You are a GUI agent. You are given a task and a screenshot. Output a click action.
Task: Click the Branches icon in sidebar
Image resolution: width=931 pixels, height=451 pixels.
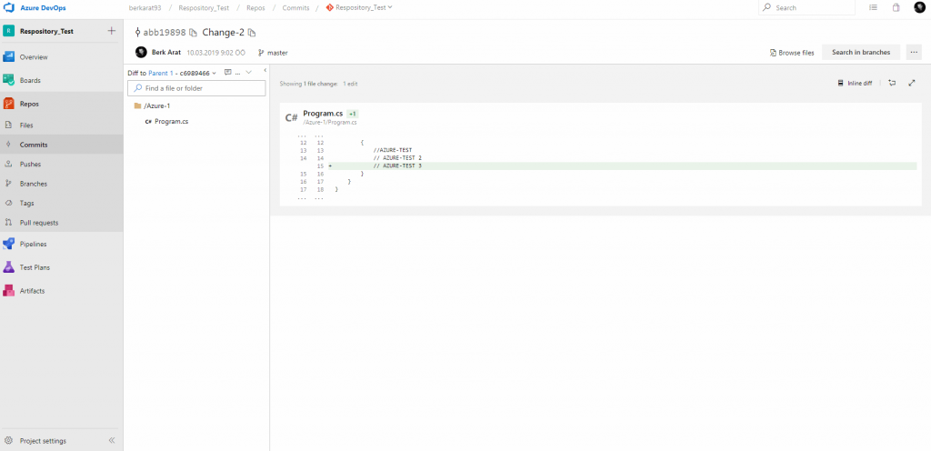point(8,184)
